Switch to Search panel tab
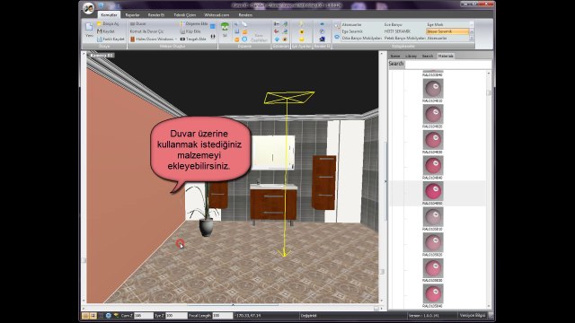 [x=428, y=56]
